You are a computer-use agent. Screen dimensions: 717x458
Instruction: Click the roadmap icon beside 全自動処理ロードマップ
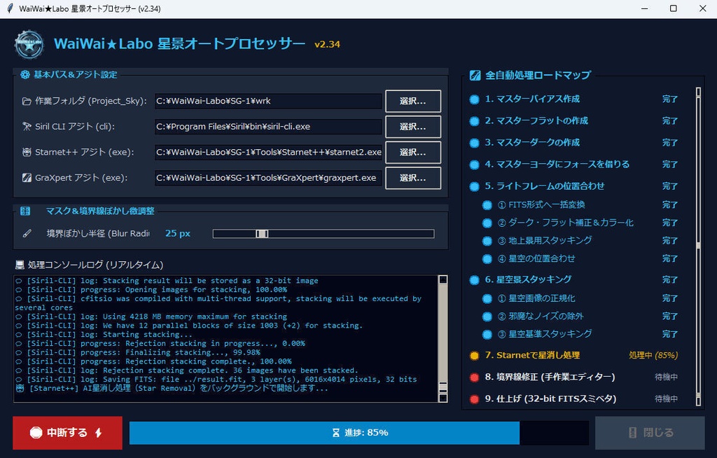[475, 75]
